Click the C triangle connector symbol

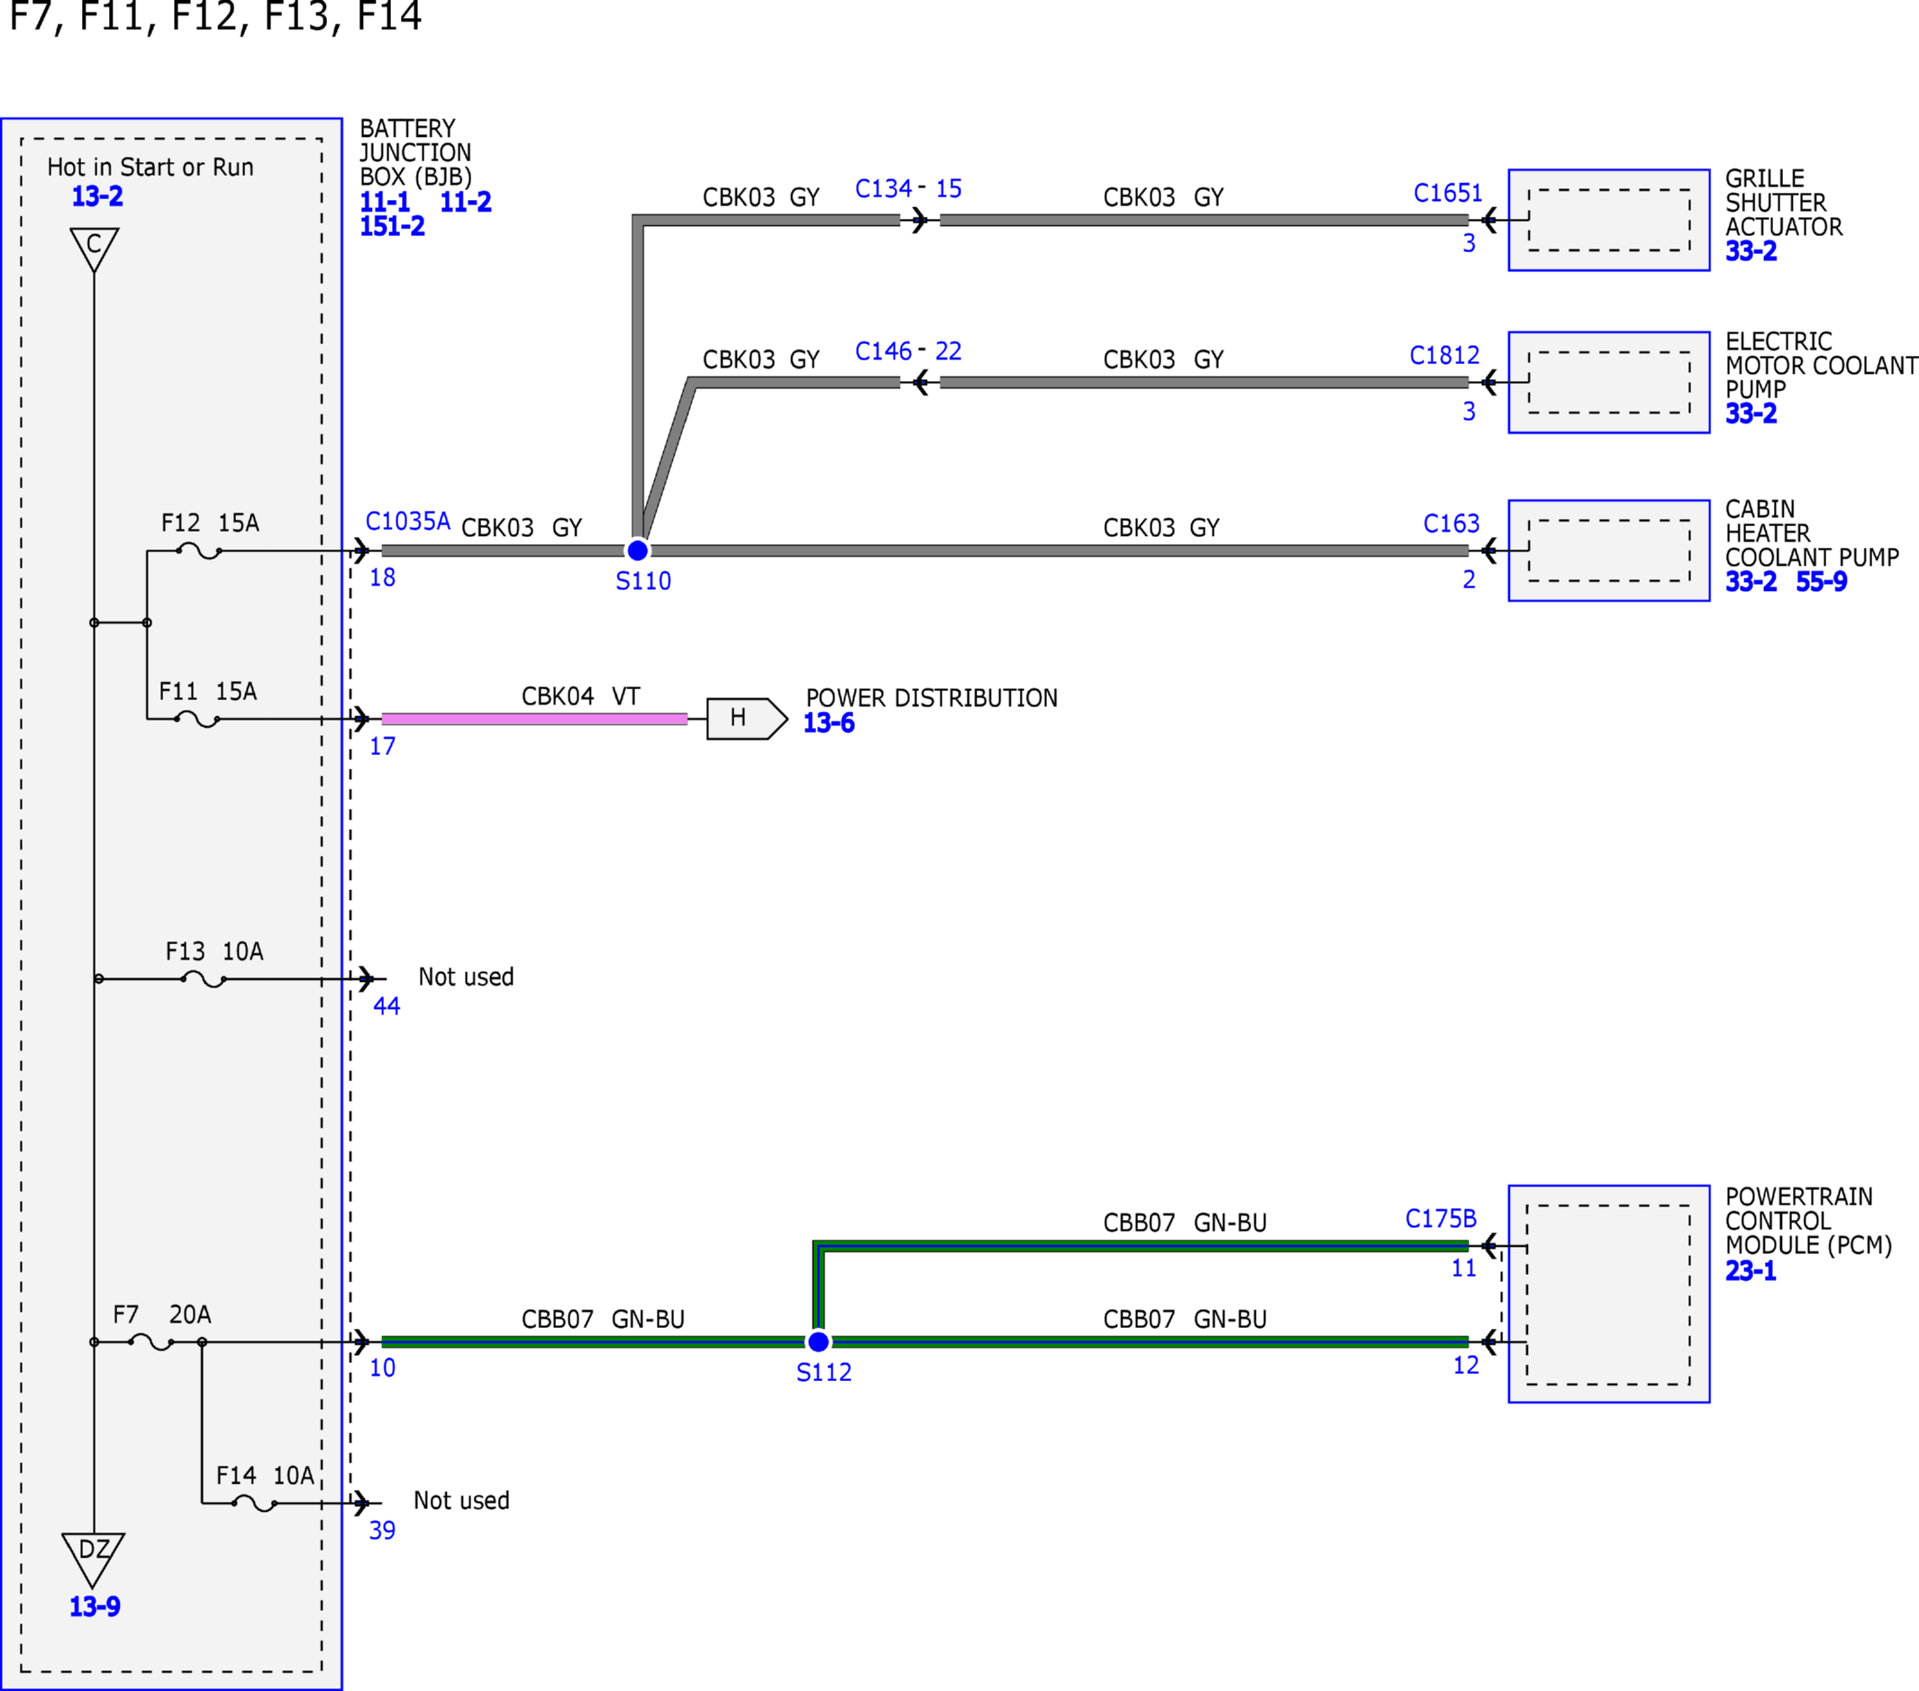(94, 249)
